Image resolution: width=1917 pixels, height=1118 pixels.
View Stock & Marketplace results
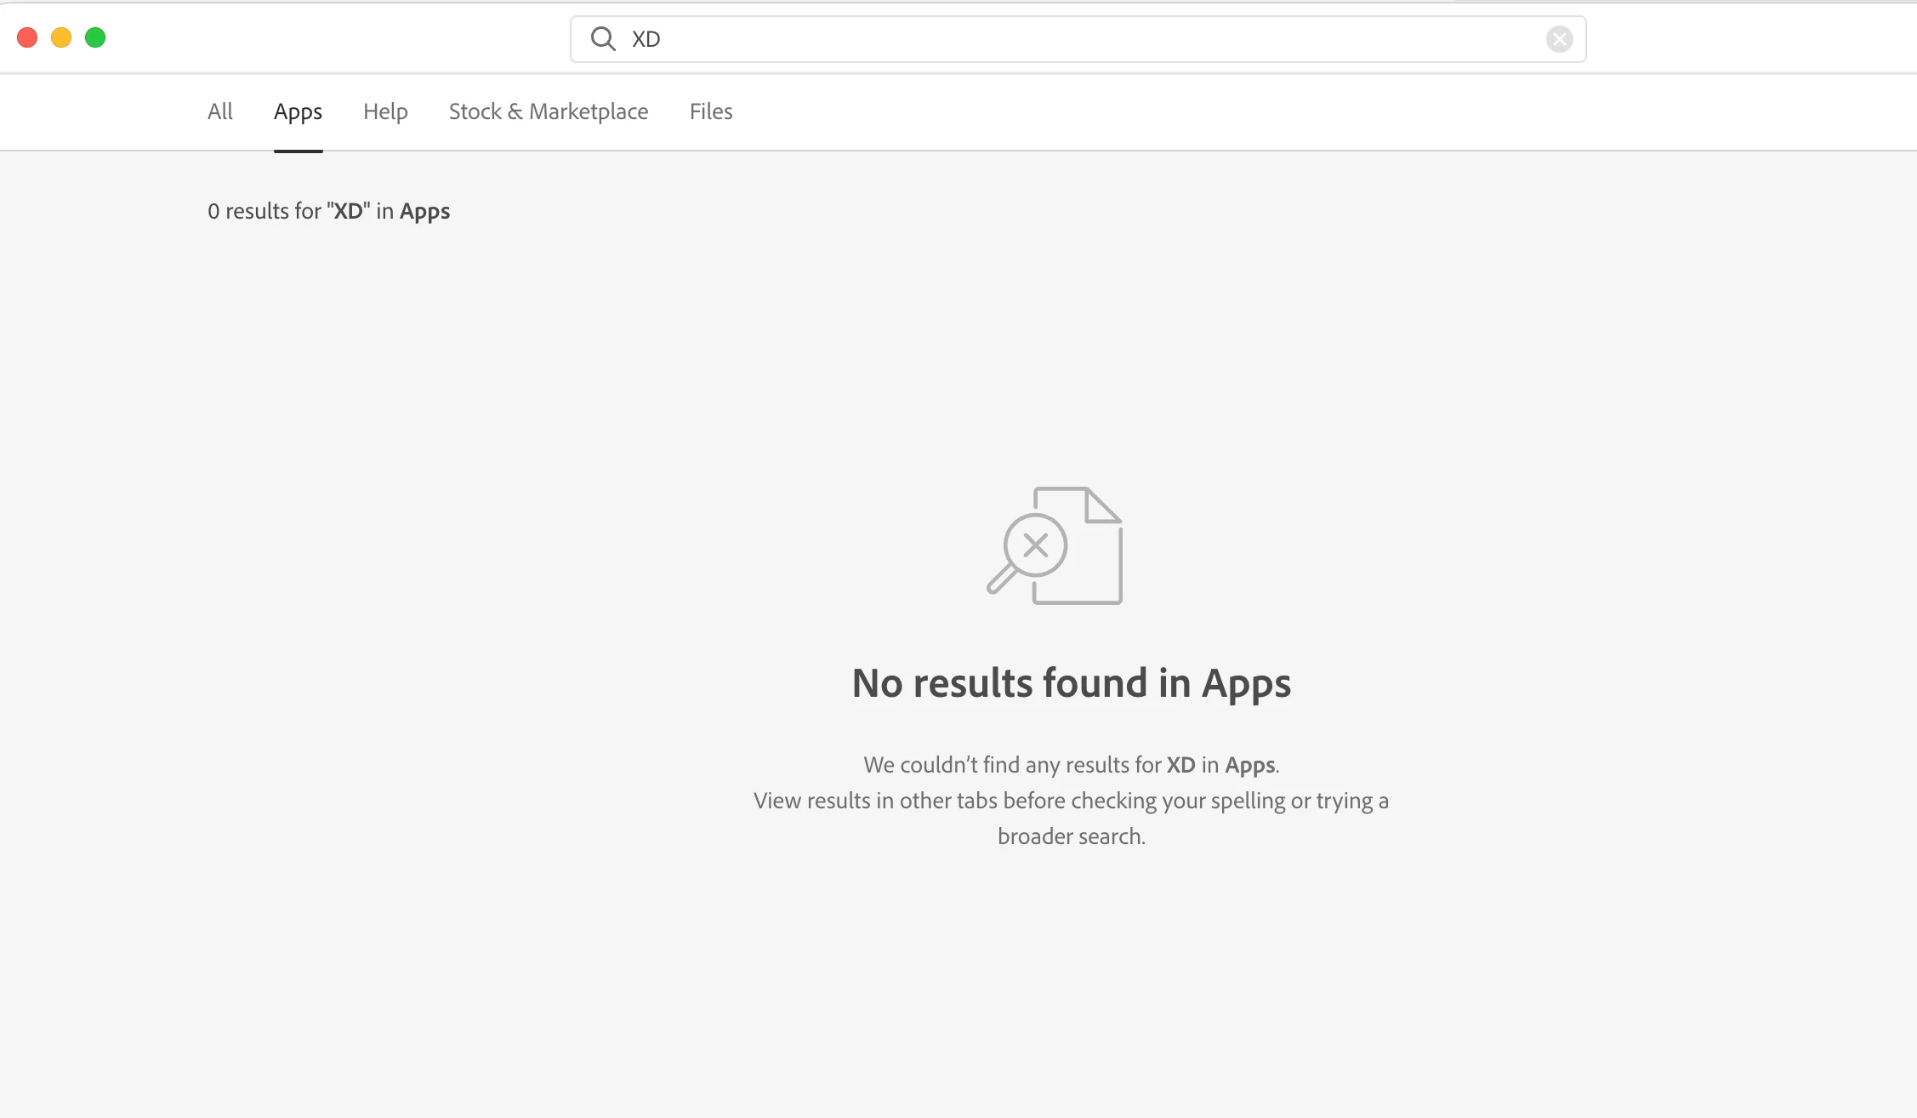[549, 111]
